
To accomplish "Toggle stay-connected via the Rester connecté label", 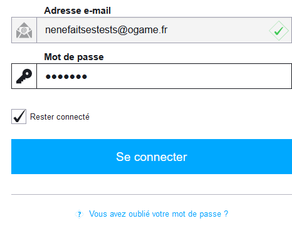I will [60, 116].
